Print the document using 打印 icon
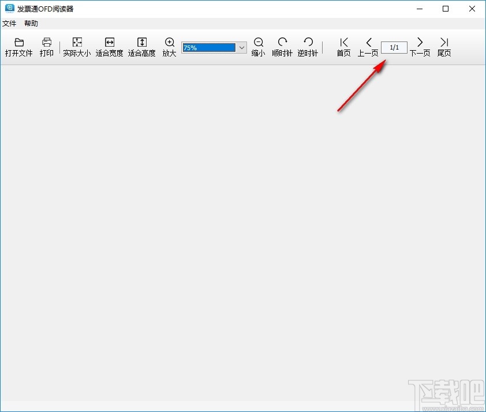 [x=47, y=47]
